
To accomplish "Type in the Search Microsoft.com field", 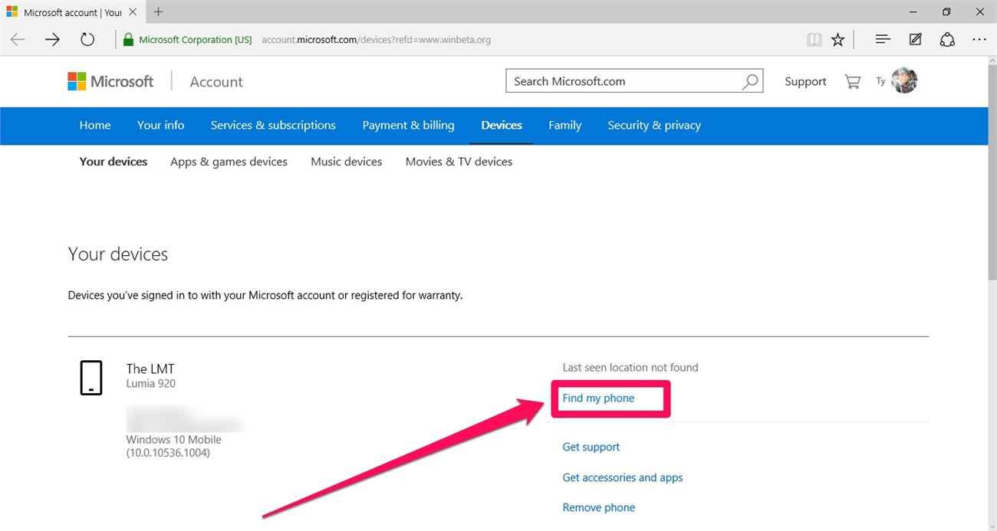I will coord(634,81).
